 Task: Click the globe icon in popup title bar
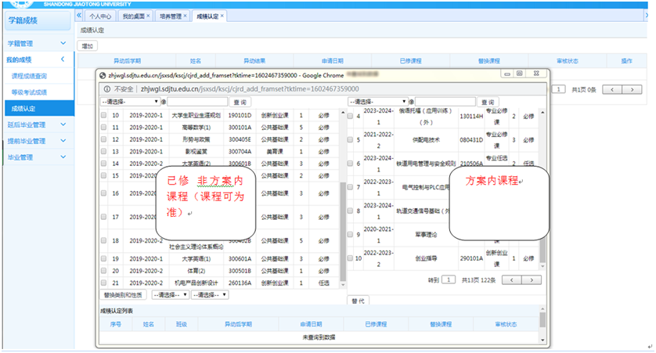(103, 76)
